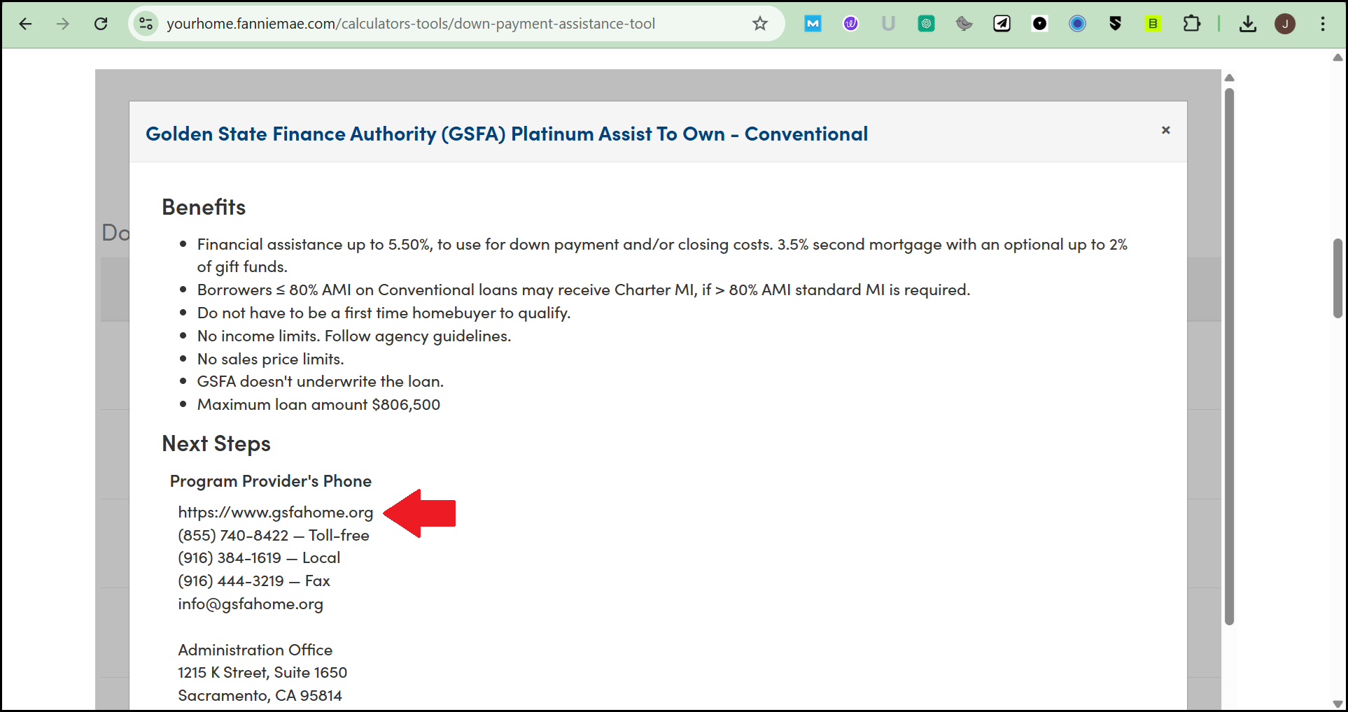1348x712 pixels.
Task: Go back to the previous page
Action: [x=25, y=24]
